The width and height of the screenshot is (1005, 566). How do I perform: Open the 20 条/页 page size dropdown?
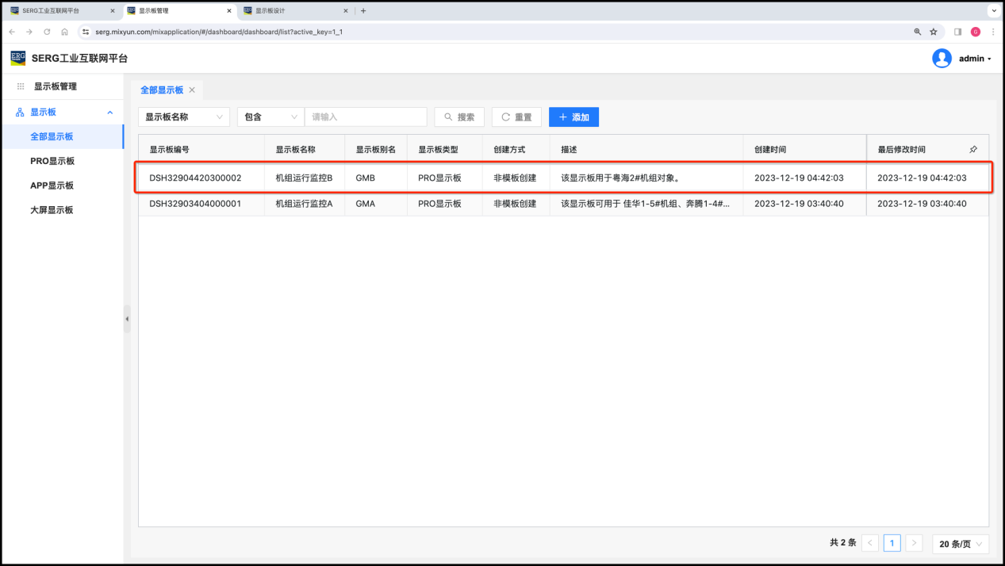click(x=960, y=543)
